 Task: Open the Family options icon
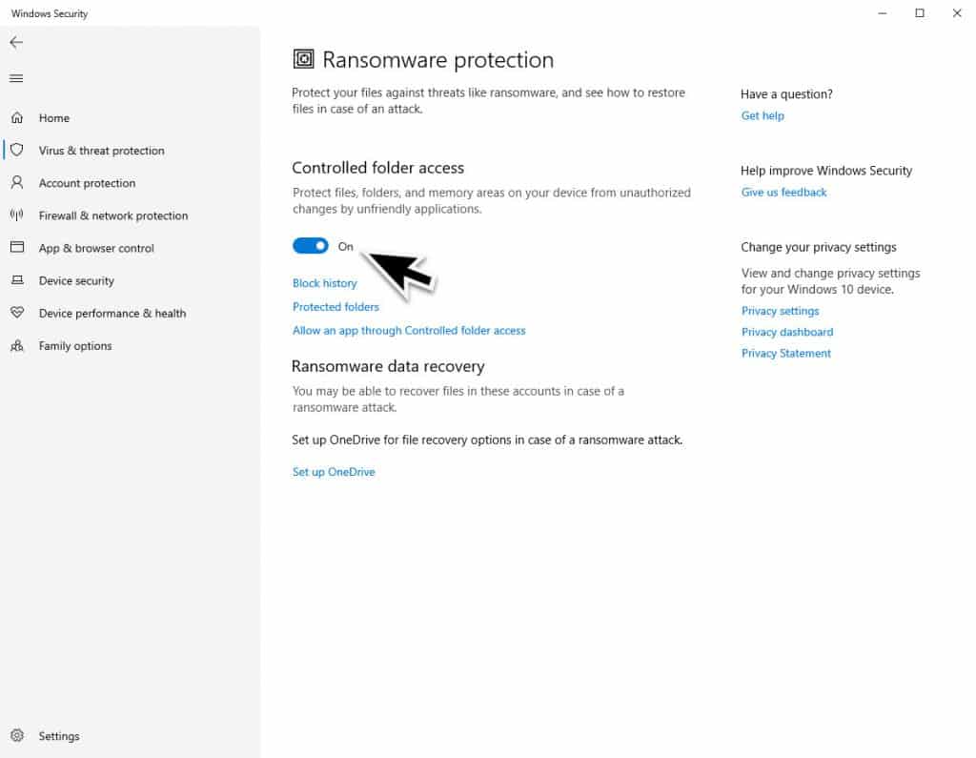pyautogui.click(x=19, y=345)
